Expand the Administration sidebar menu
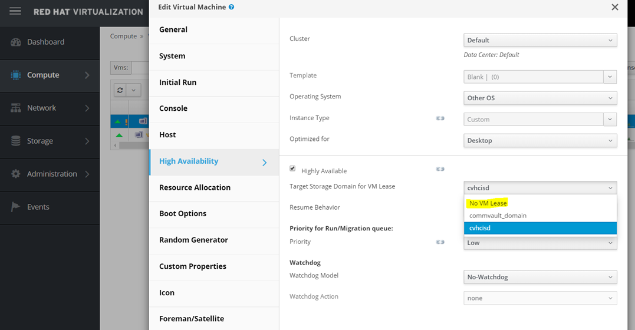This screenshot has height=330, width=635. tap(50, 174)
